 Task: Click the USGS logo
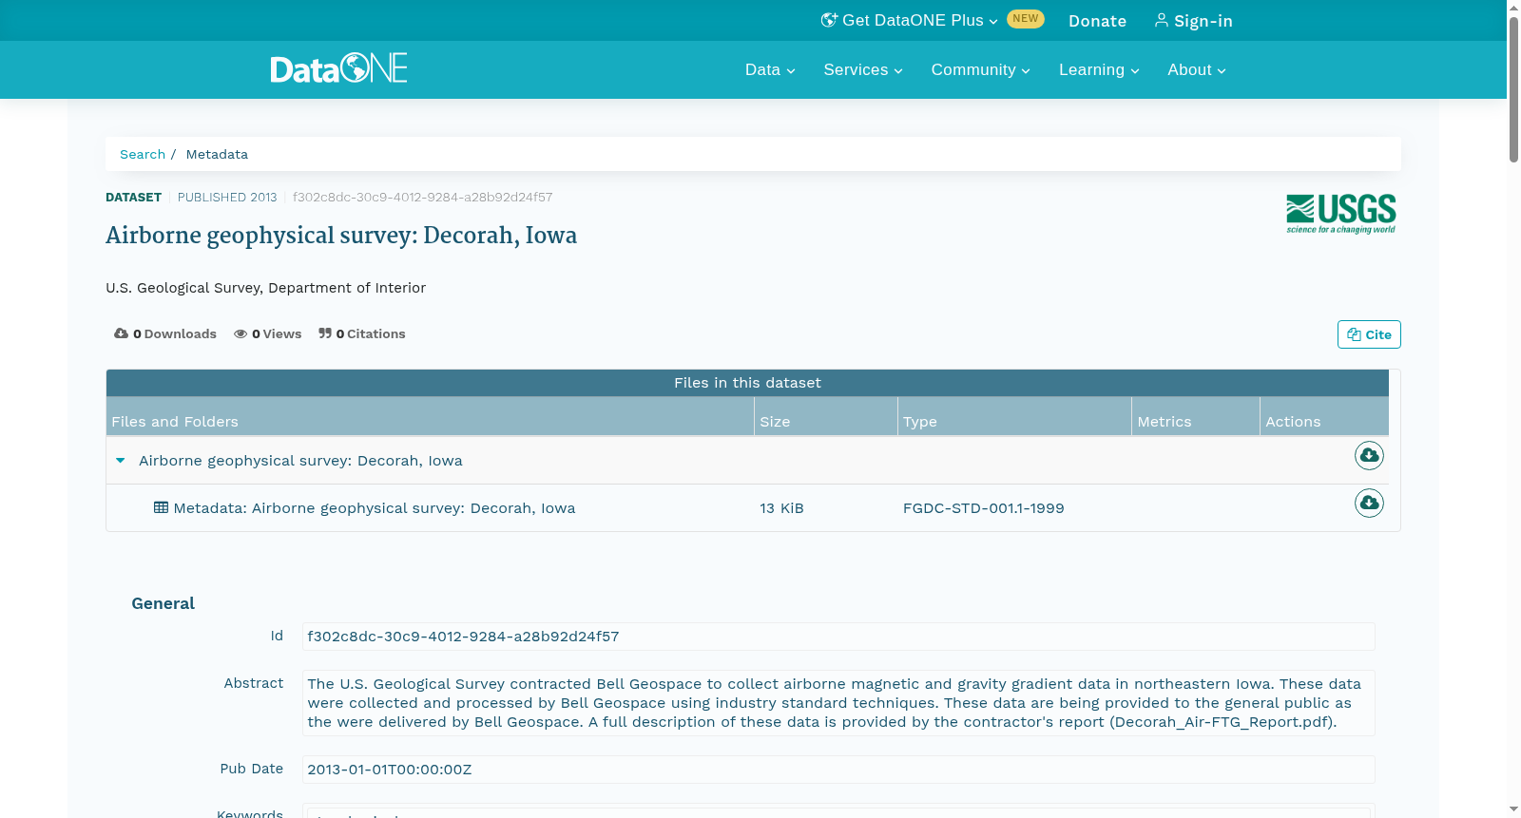pos(1341,214)
